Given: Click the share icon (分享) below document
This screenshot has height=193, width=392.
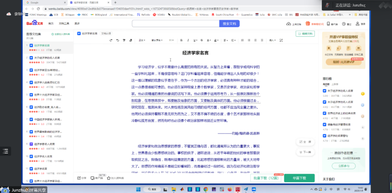Looking at the screenshot, I should (x=82, y=178).
